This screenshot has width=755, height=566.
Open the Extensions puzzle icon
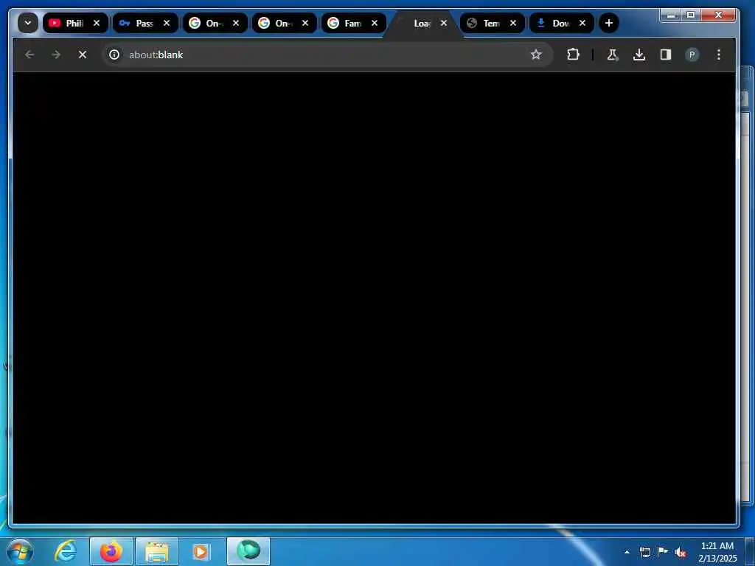[x=573, y=55]
